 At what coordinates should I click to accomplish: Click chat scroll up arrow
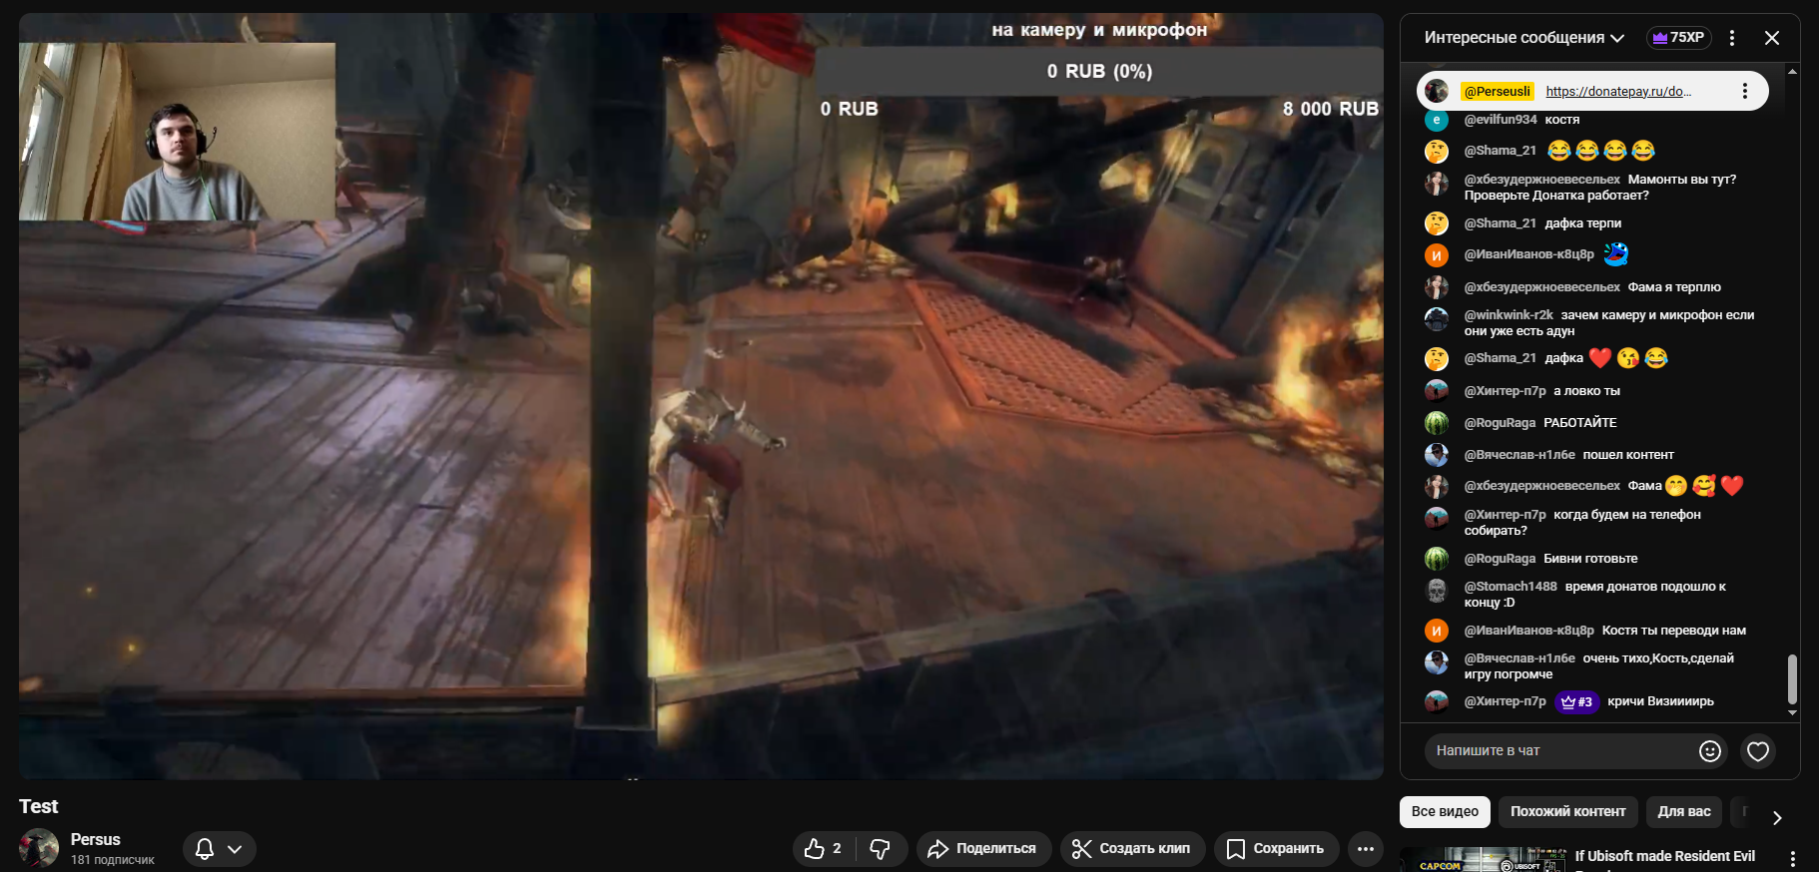pyautogui.click(x=1792, y=72)
